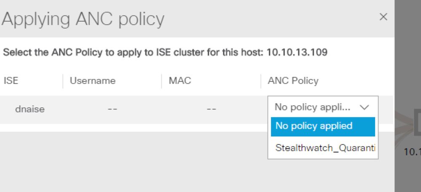This screenshot has width=421, height=192.
Task: Click the empty Username cell for dnaise
Action: click(112, 109)
